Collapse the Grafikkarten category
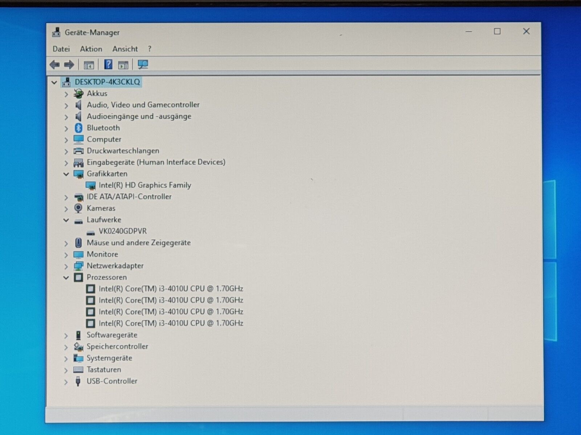The image size is (581, 435). (66, 174)
